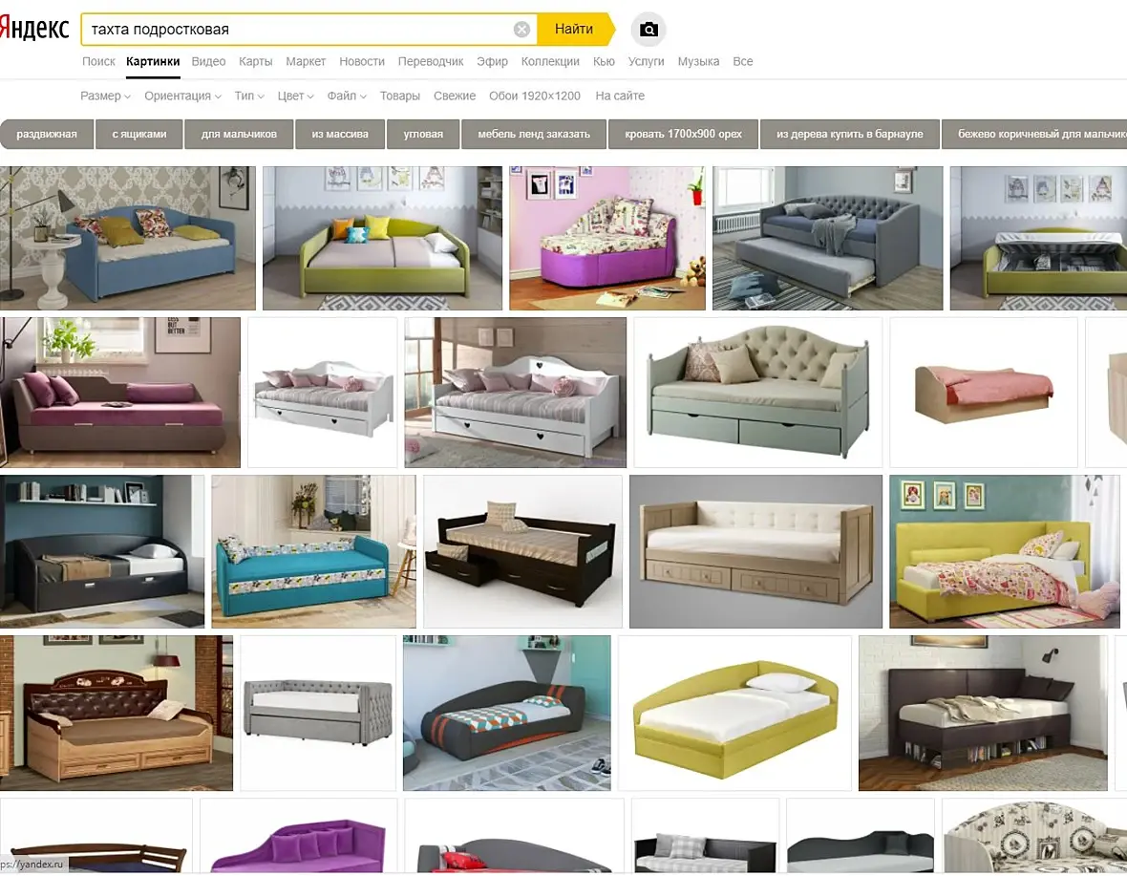Open the Ориентация dropdown
The height and width of the screenshot is (876, 1127).
(182, 96)
